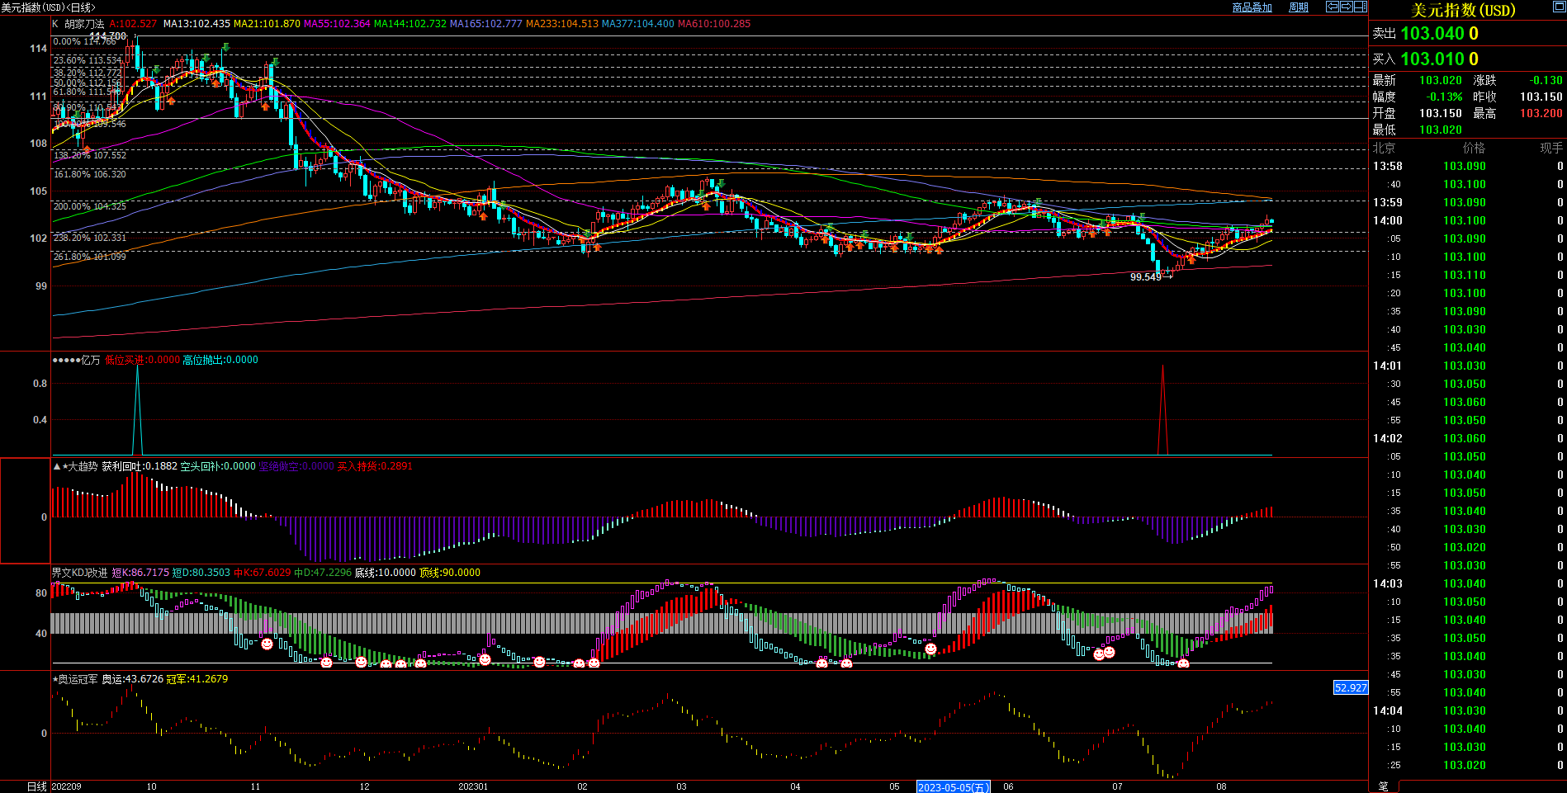Open the 周期 period menu
1567x793 pixels.
tap(1299, 7)
